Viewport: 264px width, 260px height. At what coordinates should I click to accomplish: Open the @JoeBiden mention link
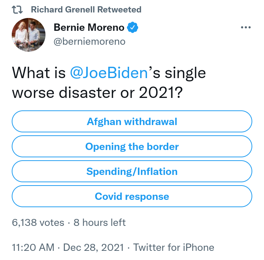(x=109, y=73)
